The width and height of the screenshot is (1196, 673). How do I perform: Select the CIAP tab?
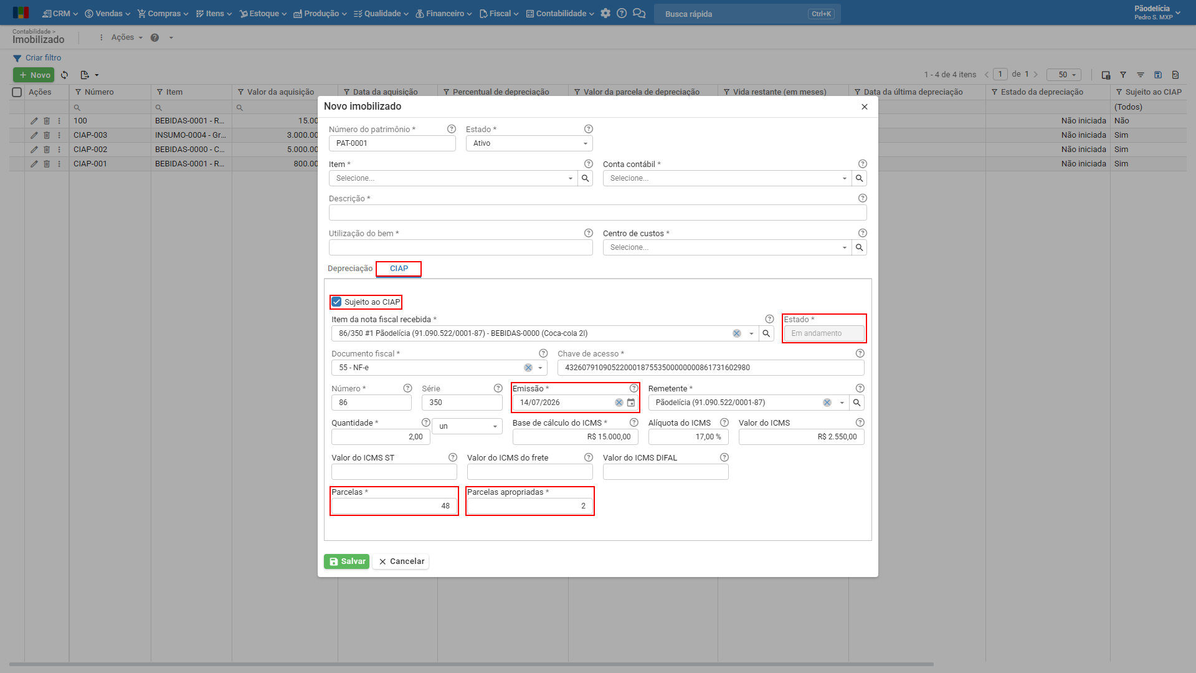(399, 269)
